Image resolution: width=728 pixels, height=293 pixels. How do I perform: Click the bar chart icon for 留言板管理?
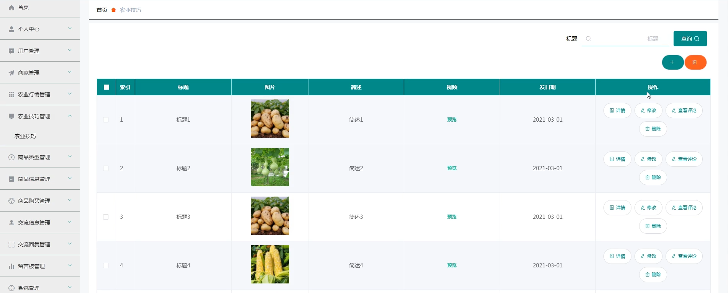point(11,266)
